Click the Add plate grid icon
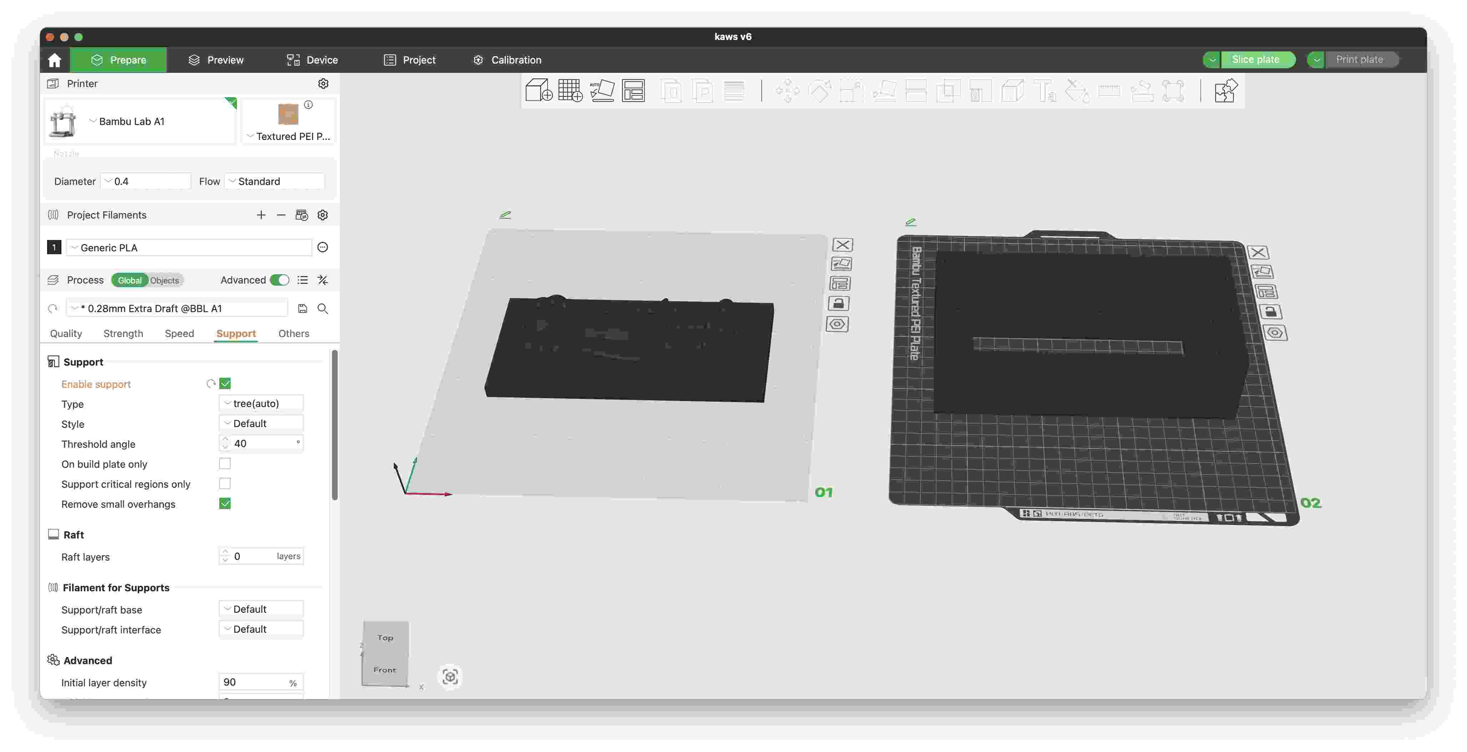 (x=570, y=91)
